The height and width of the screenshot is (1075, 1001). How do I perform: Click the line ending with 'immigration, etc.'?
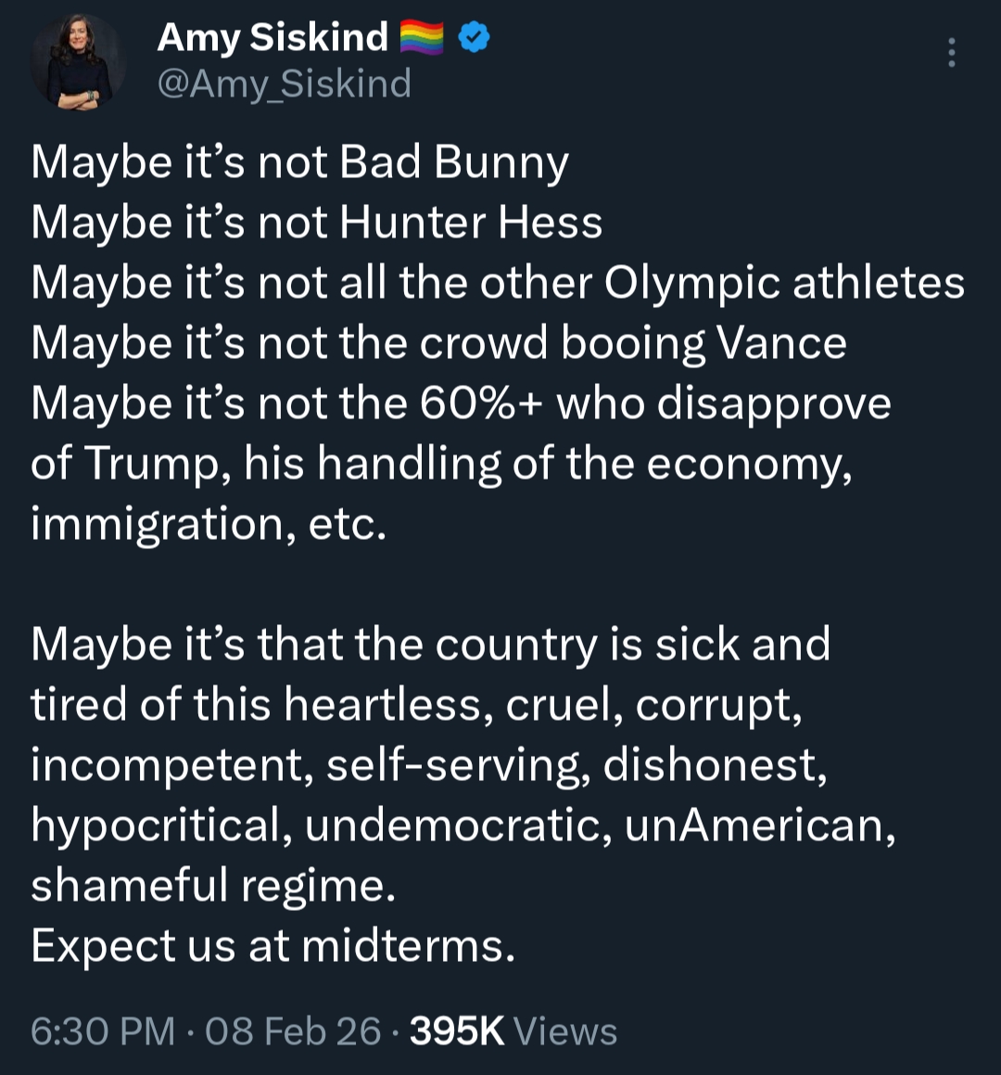[209, 524]
